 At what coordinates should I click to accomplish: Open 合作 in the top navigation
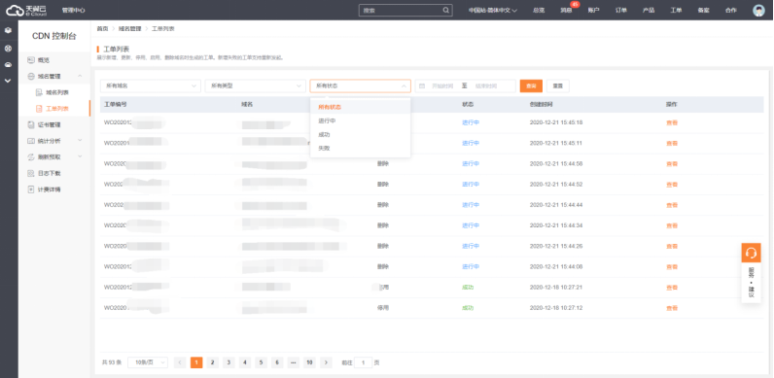(x=730, y=11)
